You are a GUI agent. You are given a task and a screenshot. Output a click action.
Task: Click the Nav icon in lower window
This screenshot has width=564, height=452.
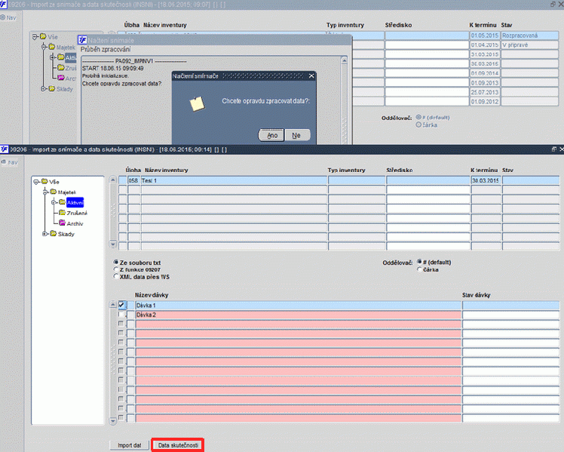[4, 162]
